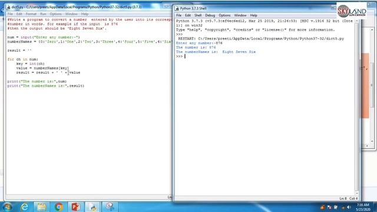Open Internet Explorer from taskbar

[25, 207]
